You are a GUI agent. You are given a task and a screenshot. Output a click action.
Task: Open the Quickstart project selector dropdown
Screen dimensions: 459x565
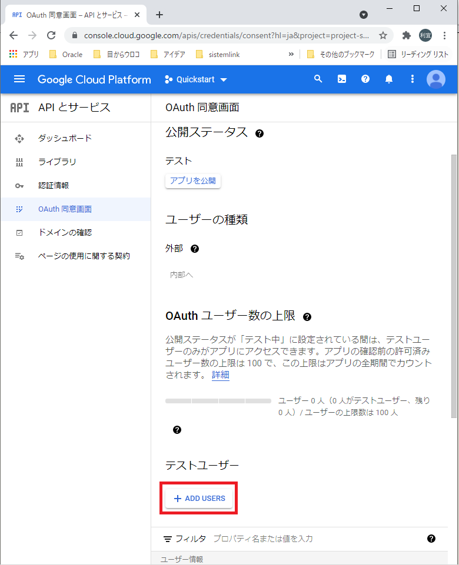coord(196,79)
